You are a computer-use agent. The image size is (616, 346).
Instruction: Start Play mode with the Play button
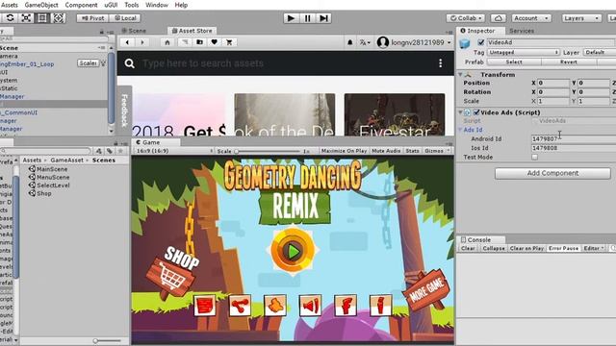click(x=291, y=18)
